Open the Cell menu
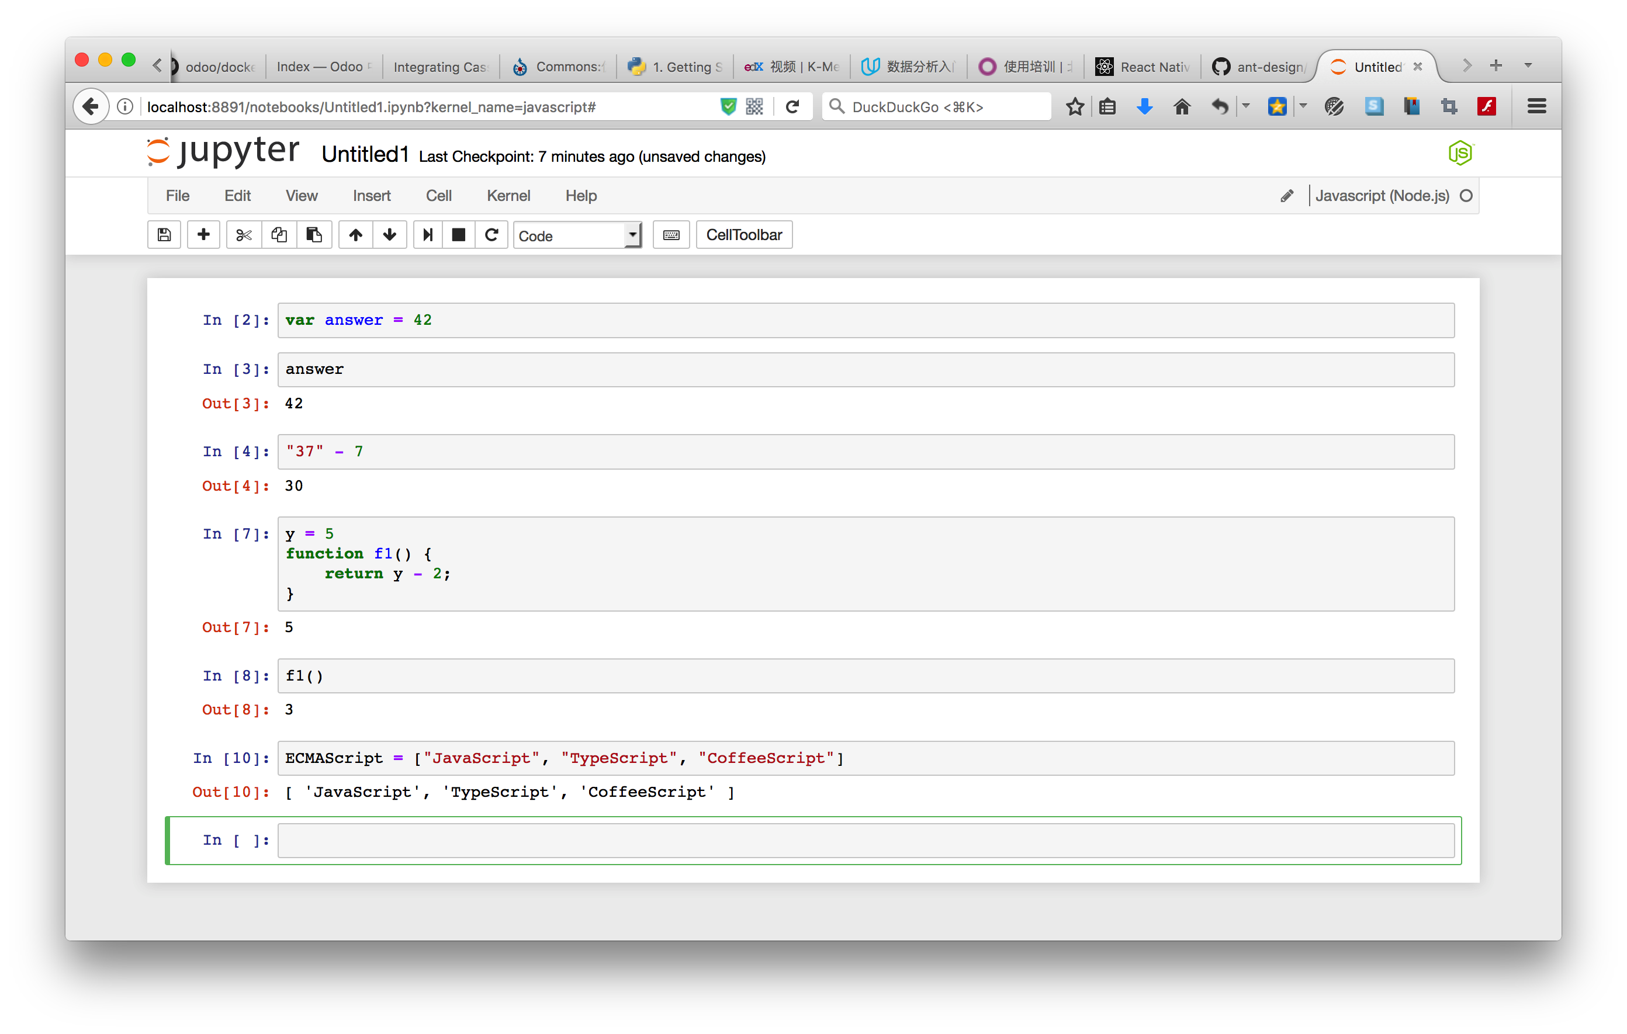Screen dimensions: 1627x1034 (x=438, y=196)
